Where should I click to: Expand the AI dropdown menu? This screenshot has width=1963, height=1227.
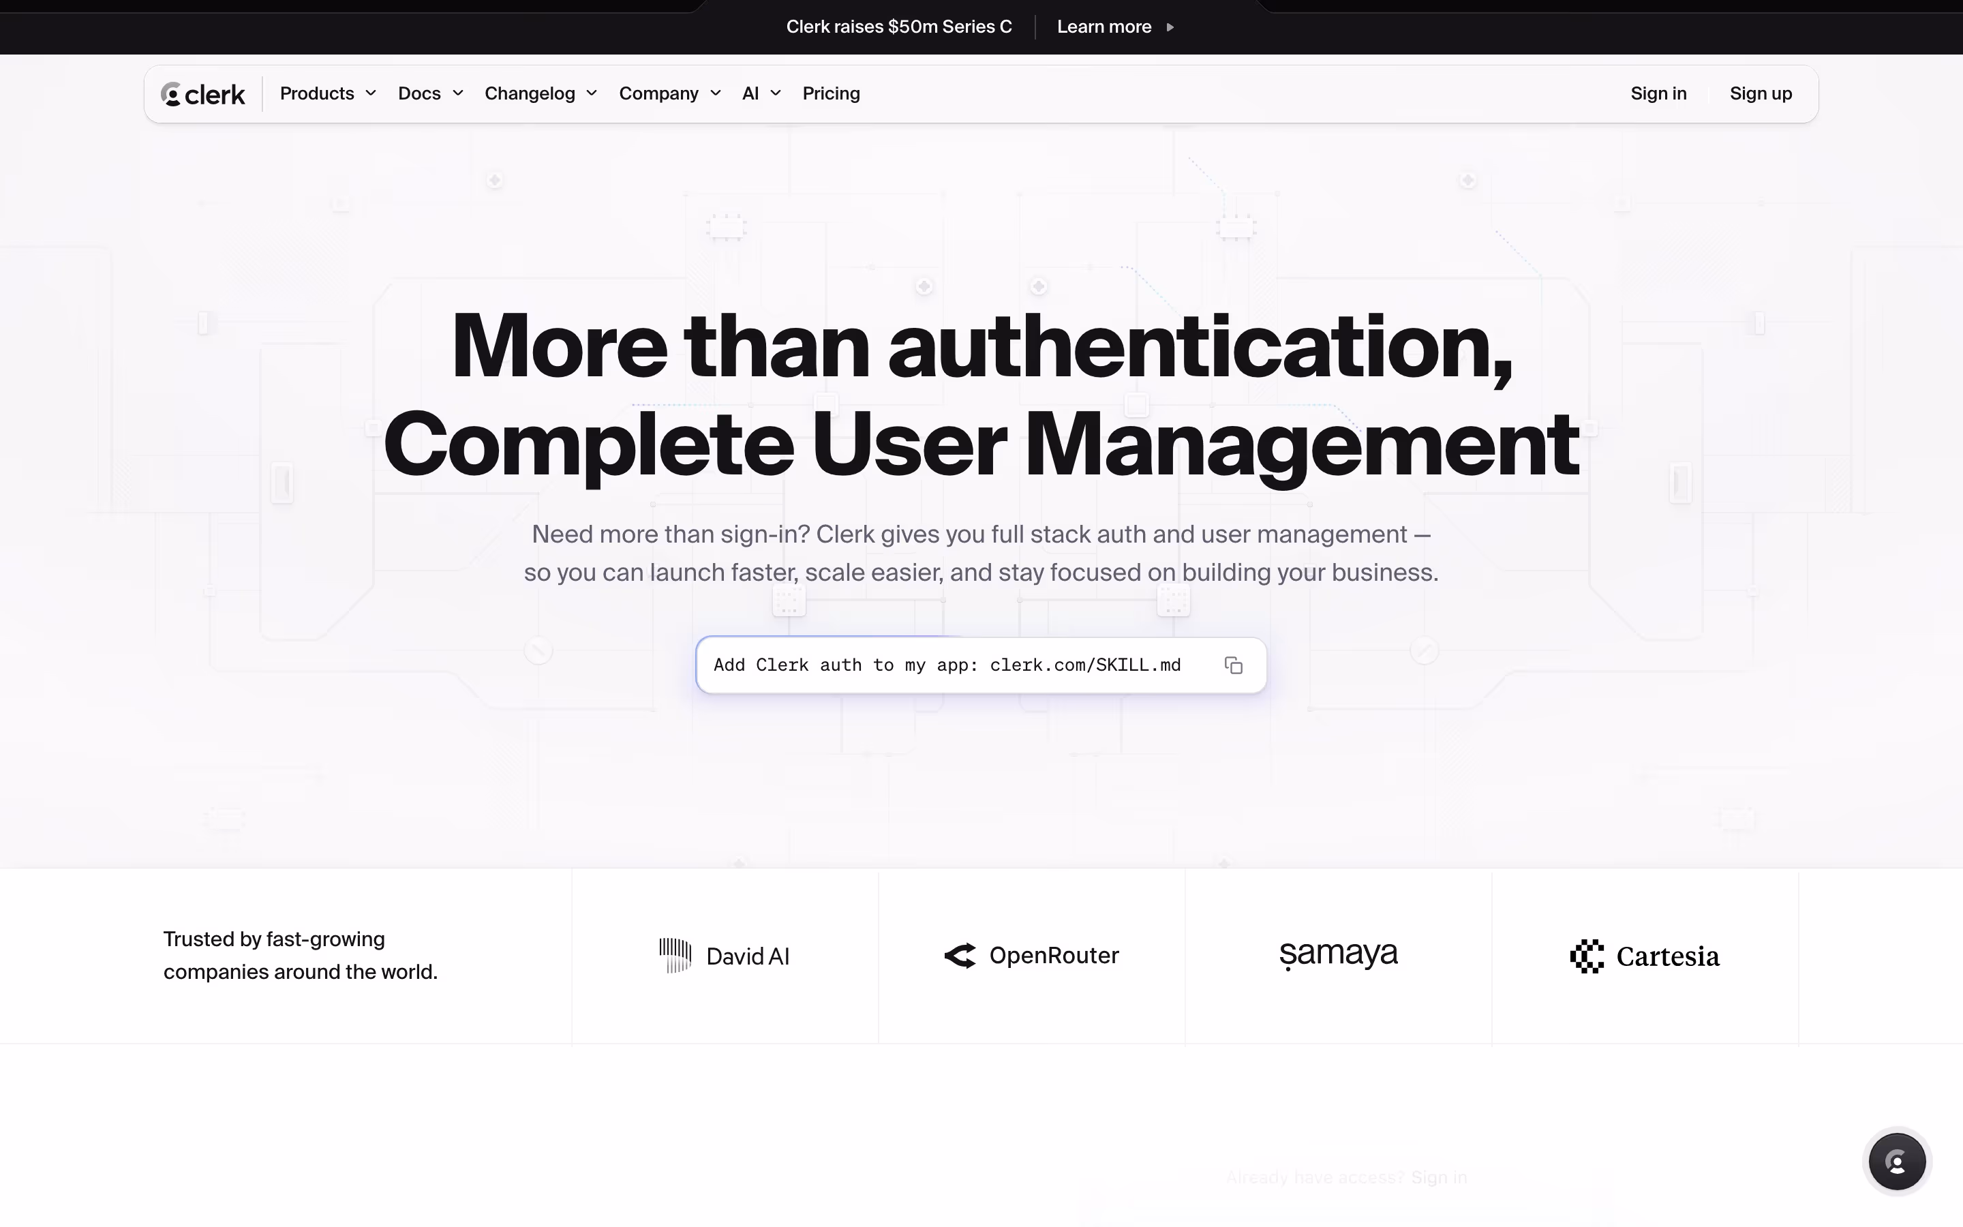click(761, 94)
